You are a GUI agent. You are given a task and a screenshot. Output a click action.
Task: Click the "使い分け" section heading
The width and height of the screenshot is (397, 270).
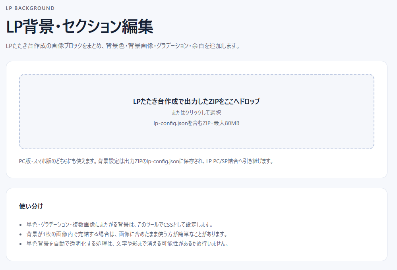[x=31, y=206]
